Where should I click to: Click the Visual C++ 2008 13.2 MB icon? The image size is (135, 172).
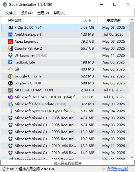pos(10,132)
